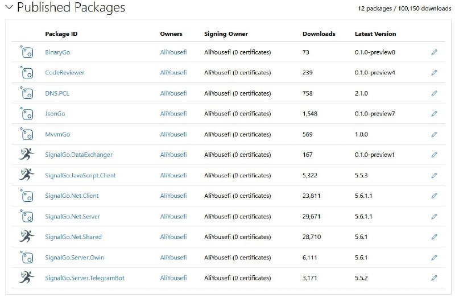Image resolution: width=455 pixels, height=298 pixels.
Task: Click the default package icon beside BinaryGo
Action: [x=27, y=52]
